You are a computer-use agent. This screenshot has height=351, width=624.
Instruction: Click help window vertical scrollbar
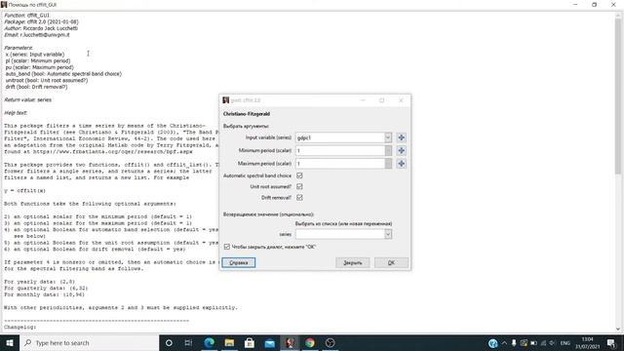(618, 96)
